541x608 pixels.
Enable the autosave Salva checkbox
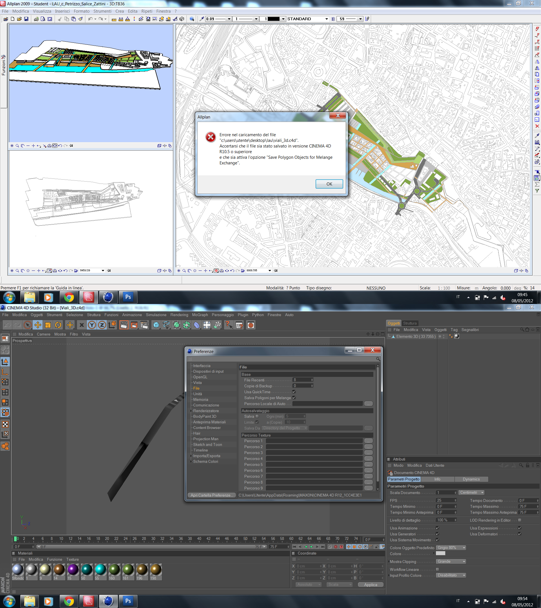(x=257, y=416)
